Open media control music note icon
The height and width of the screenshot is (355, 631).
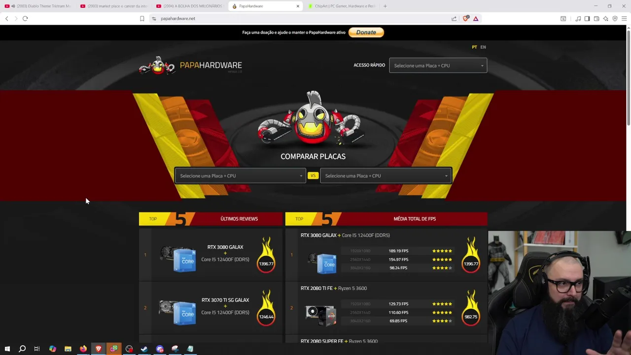(x=578, y=18)
